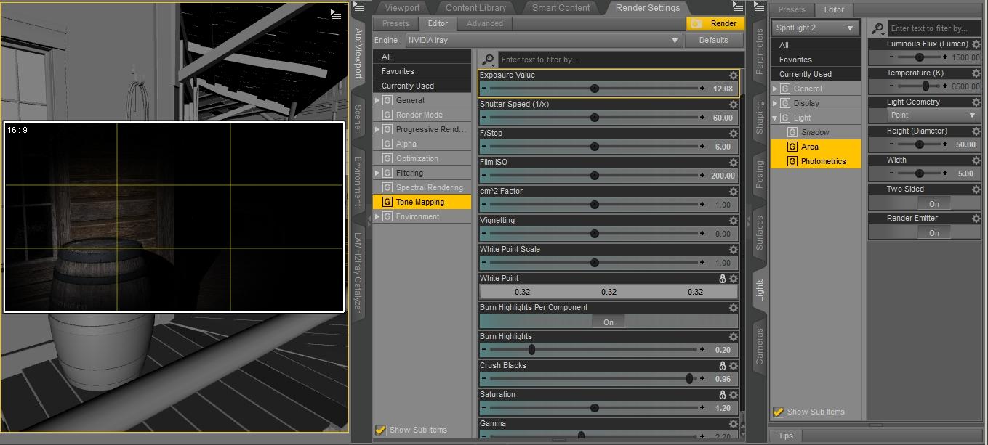This screenshot has width=988, height=445.
Task: Click the Luminous Flux slider handle
Action: (920, 57)
